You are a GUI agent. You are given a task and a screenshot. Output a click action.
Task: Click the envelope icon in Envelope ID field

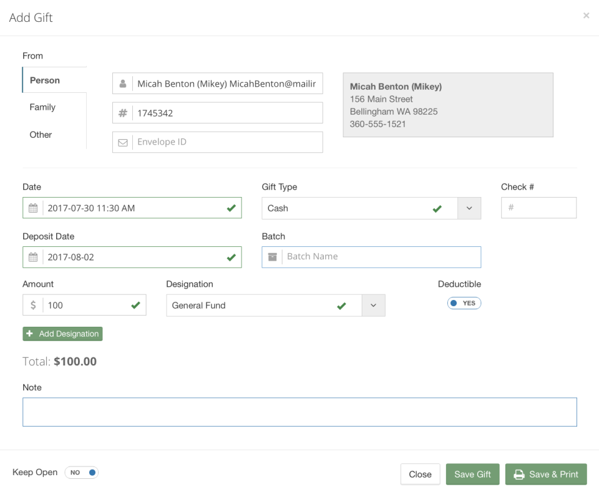tap(123, 142)
